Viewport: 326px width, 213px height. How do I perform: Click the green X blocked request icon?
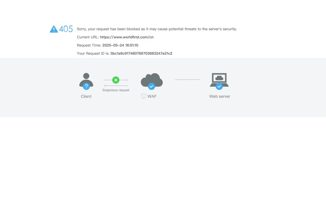click(116, 80)
